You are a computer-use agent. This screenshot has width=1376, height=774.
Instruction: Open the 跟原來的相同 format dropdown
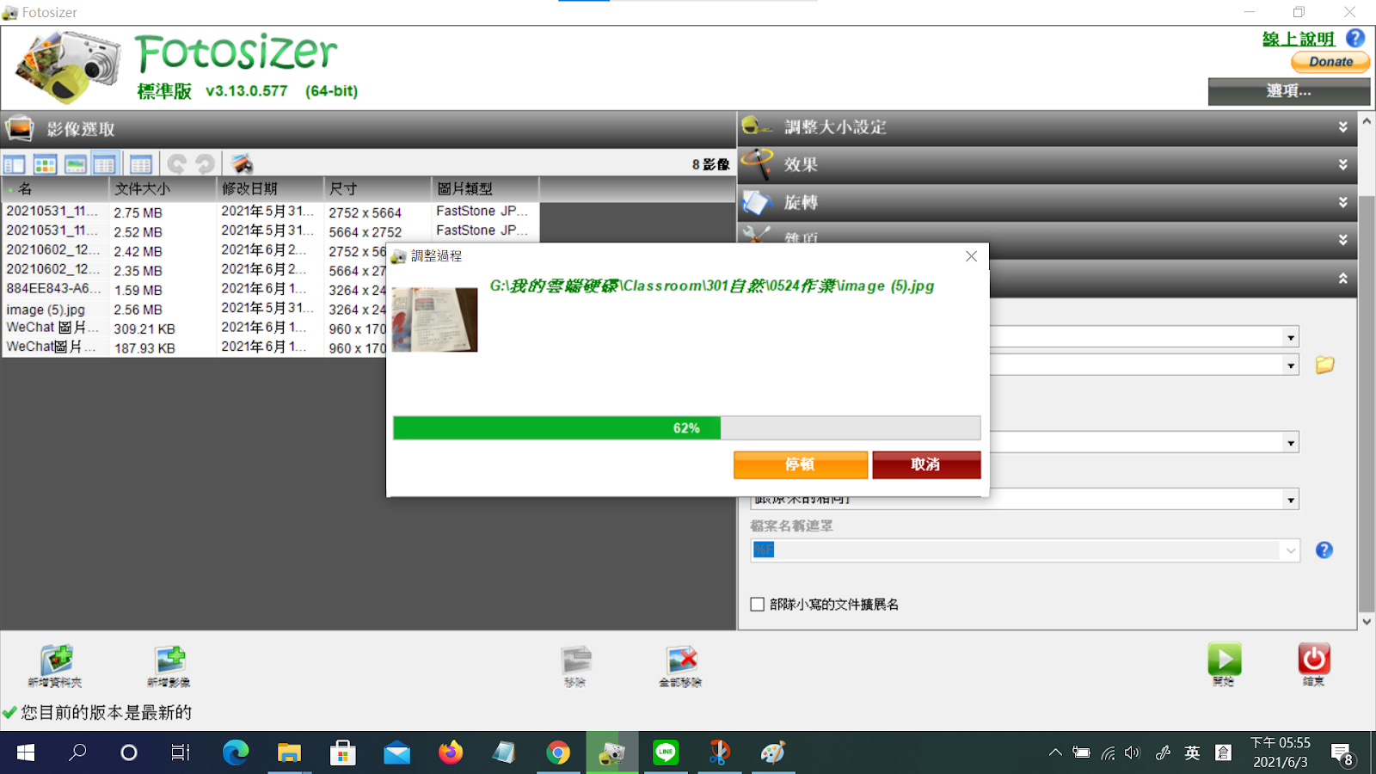point(1291,501)
